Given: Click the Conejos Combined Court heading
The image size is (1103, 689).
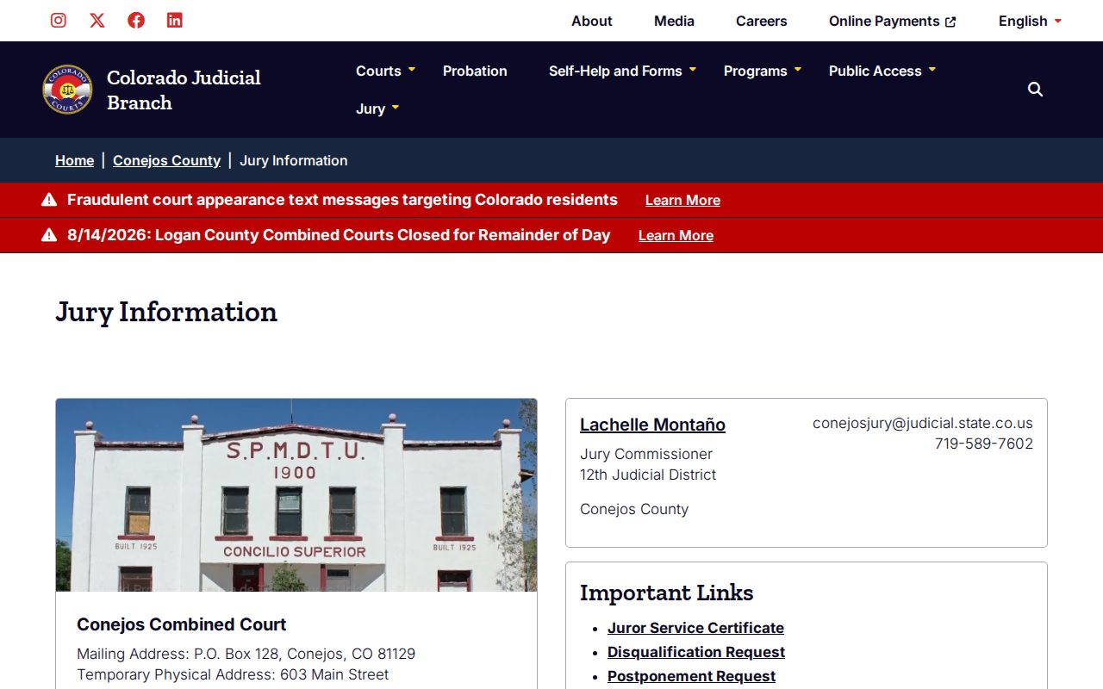Looking at the screenshot, I should [x=181, y=624].
